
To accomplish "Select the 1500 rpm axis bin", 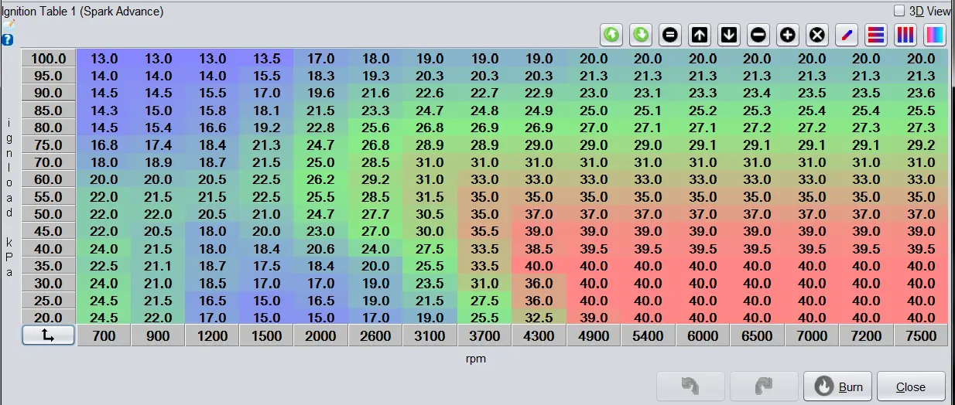I will pos(267,336).
